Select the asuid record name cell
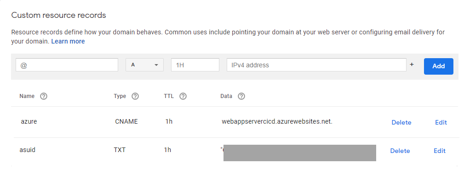Viewport: 464px width, 169px height. (x=28, y=150)
